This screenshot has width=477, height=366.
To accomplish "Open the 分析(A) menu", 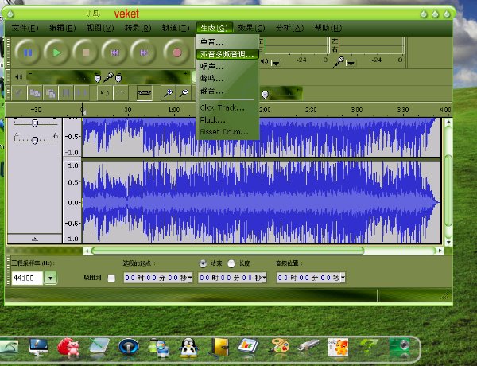I will point(289,28).
